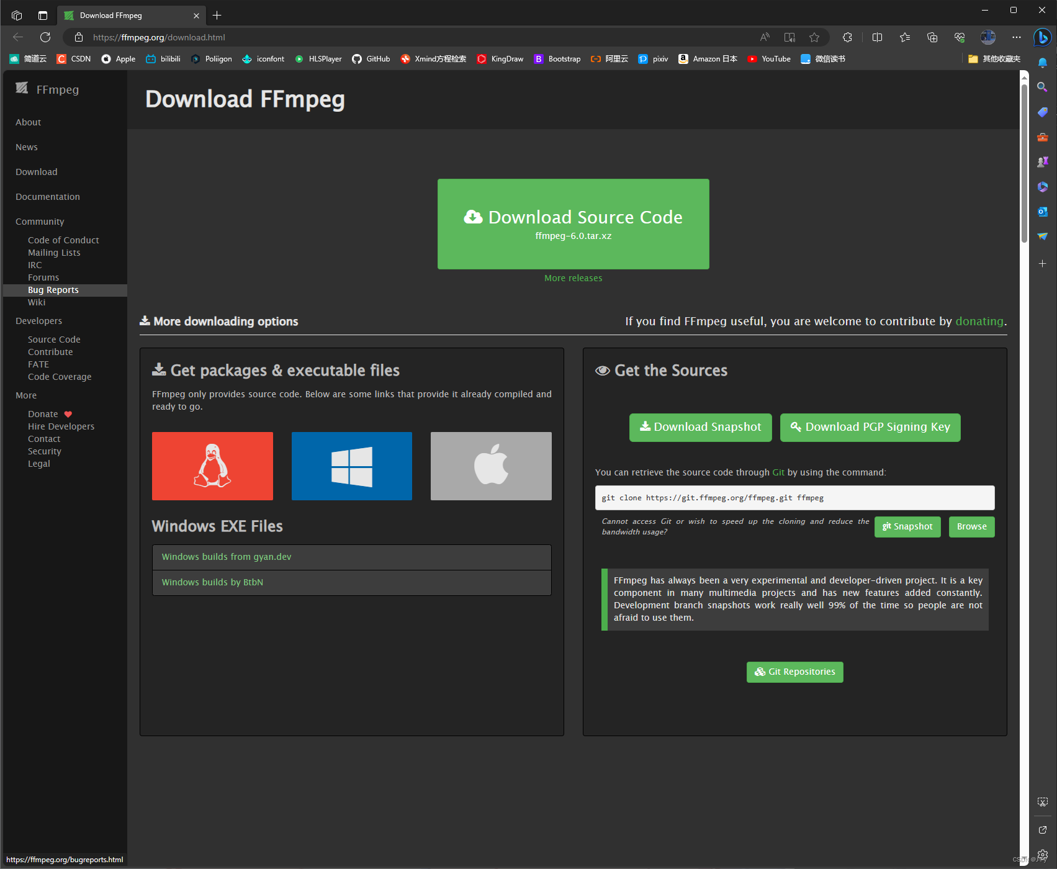The height and width of the screenshot is (869, 1057).
Task: Open the sidebar Shopping tag icon
Action: 1043,112
